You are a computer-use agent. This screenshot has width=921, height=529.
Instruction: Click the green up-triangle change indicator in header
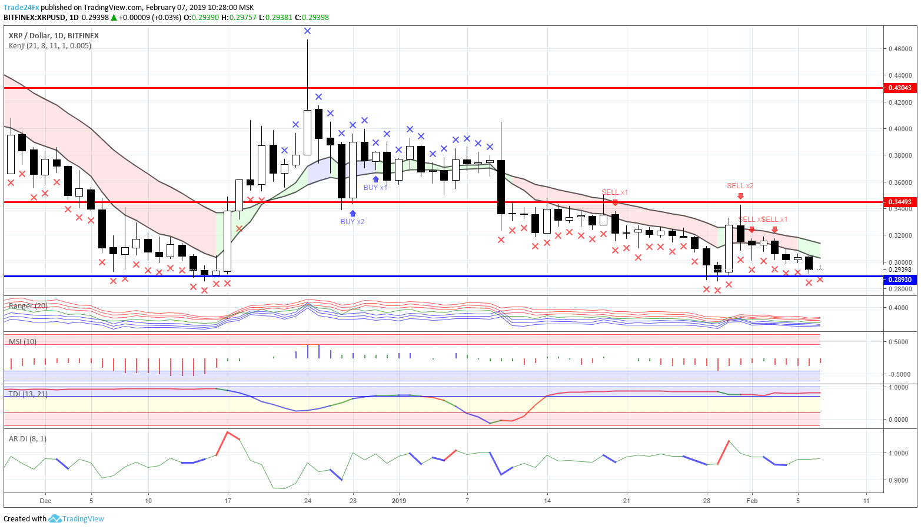pos(114,18)
